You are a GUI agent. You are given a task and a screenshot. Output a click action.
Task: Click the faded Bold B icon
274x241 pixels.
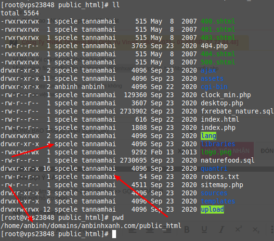coord(187,229)
